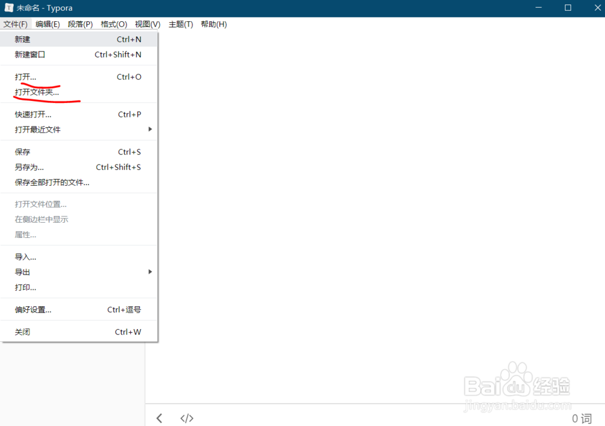Select 关闭 at the menu bottom

(79, 332)
